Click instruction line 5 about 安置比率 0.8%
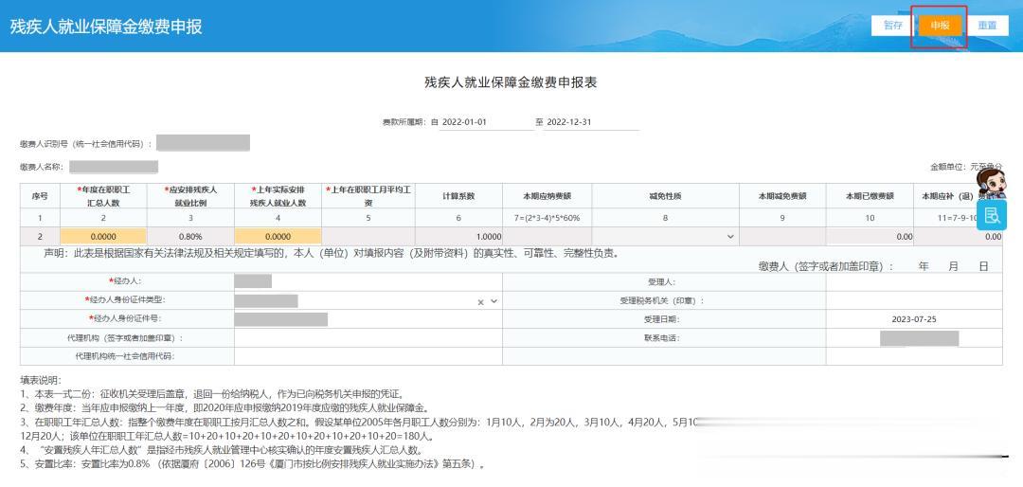 253,465
